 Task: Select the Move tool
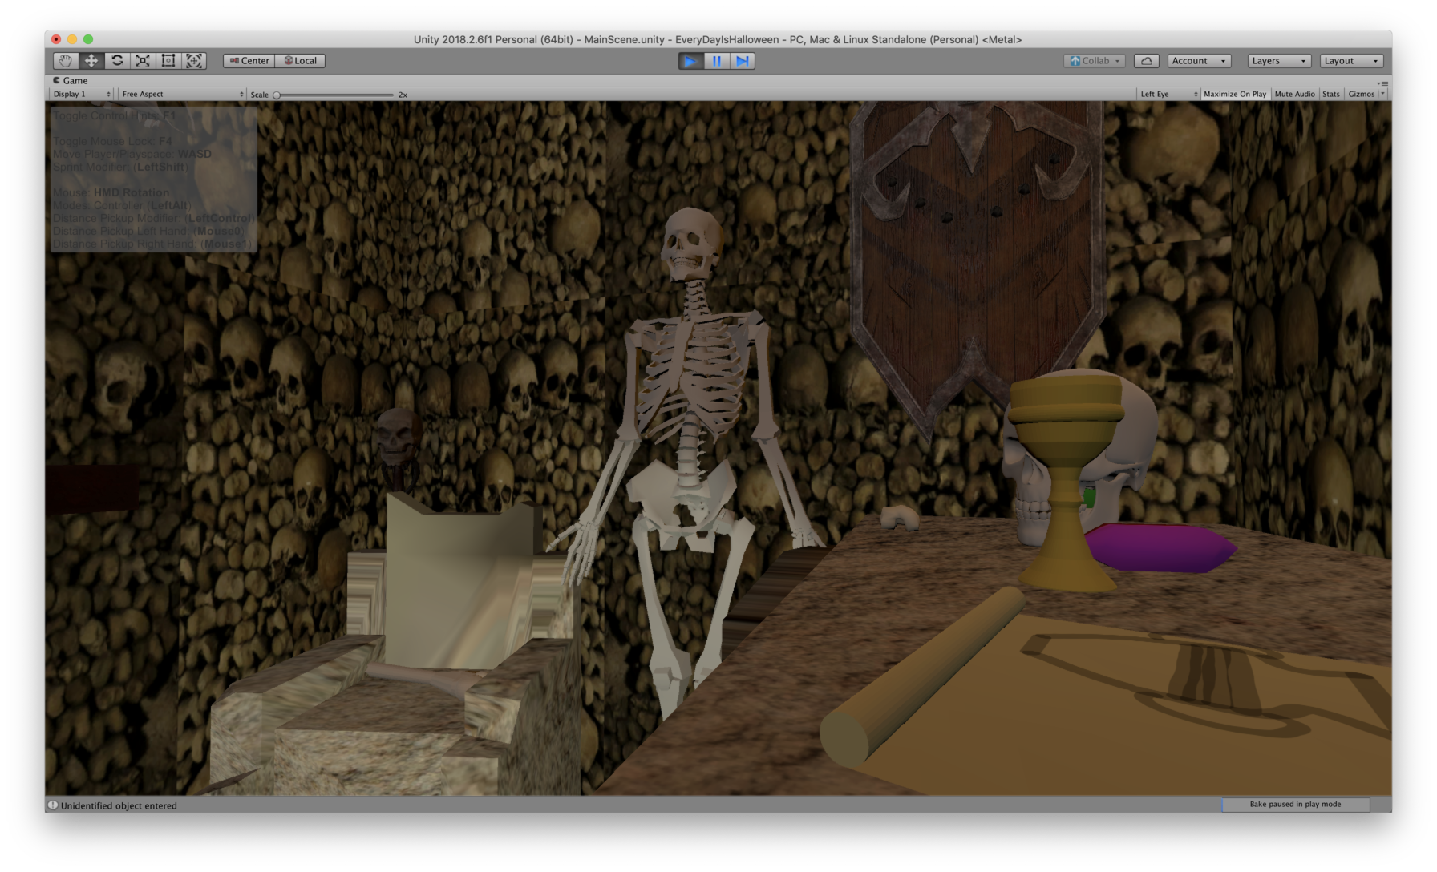[x=91, y=61]
